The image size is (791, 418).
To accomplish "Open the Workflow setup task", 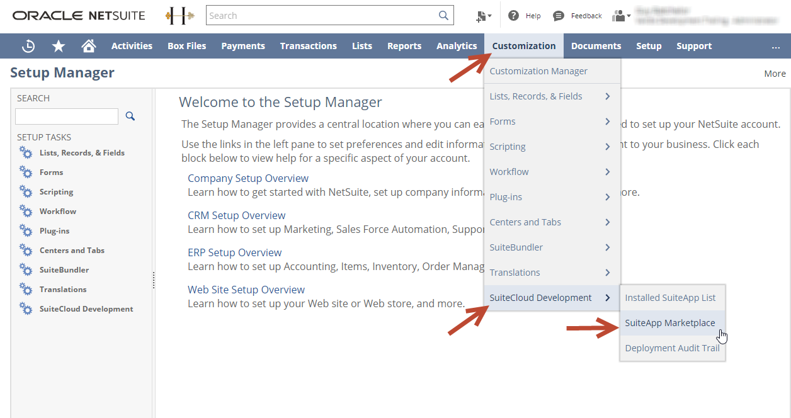I will pos(58,212).
